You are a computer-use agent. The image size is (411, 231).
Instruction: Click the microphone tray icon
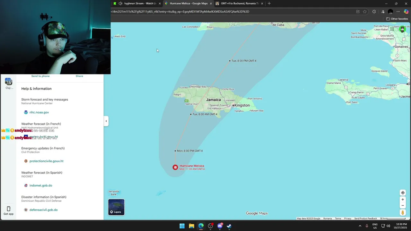[367, 226]
